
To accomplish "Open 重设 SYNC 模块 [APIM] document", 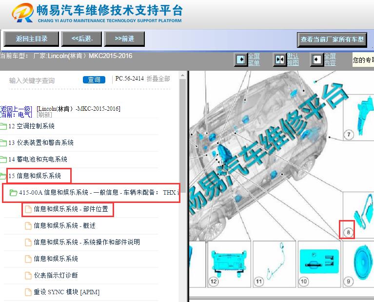I will point(66,292).
